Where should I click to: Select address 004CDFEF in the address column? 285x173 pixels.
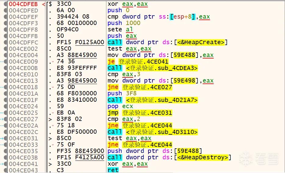23,17
